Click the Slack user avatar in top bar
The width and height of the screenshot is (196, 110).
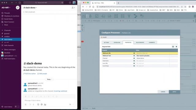coord(74,3)
